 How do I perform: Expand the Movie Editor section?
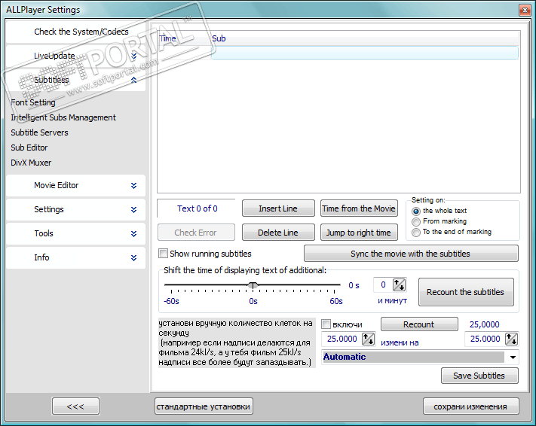pyautogui.click(x=75, y=185)
